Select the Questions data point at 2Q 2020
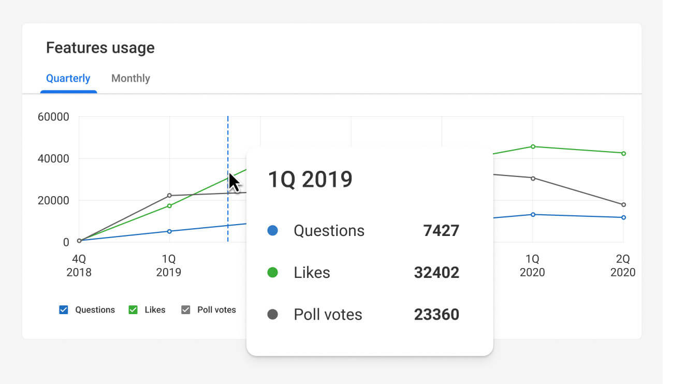Viewport: 686px width, 384px height. (623, 217)
